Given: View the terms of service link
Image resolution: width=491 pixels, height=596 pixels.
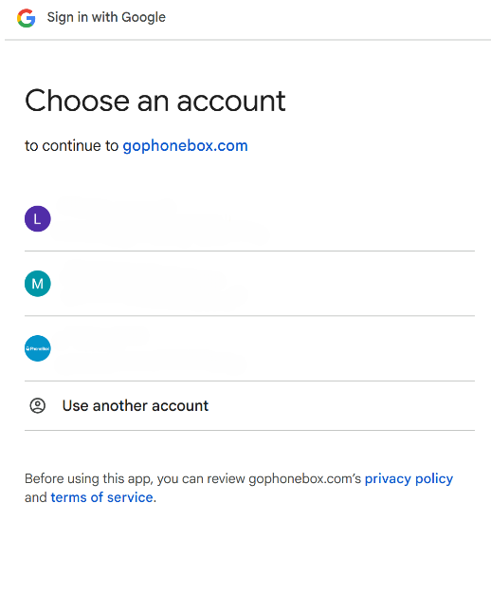Looking at the screenshot, I should (x=101, y=497).
